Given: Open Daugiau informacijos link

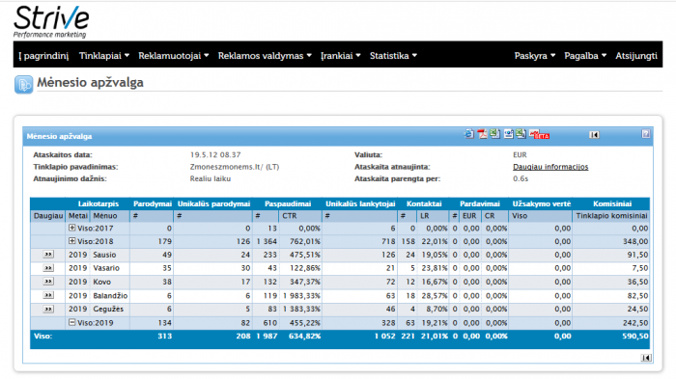Looking at the screenshot, I should point(550,167).
